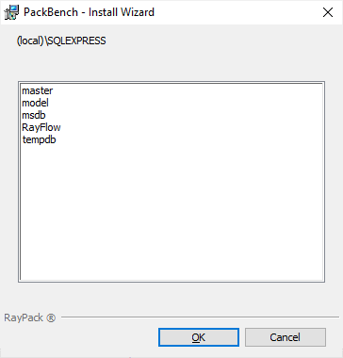The height and width of the screenshot is (358, 343).
Task: Click the divider line beside RayPack
Action: pyautogui.click(x=200, y=317)
